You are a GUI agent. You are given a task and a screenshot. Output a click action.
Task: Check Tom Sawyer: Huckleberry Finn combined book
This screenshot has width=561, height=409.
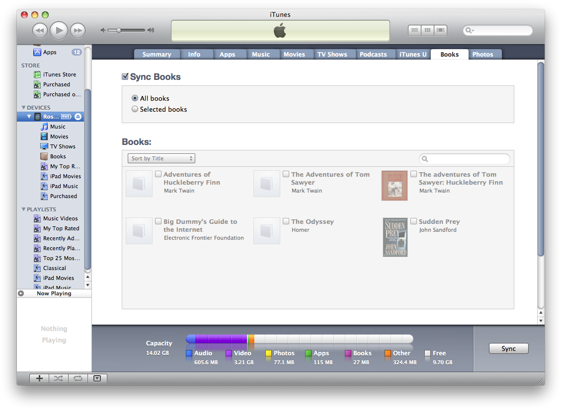coord(413,174)
